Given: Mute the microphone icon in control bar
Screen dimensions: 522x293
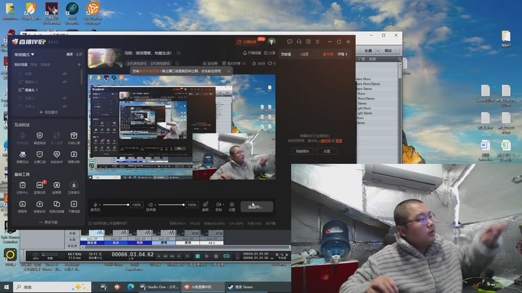Looking at the screenshot, I should 95,204.
